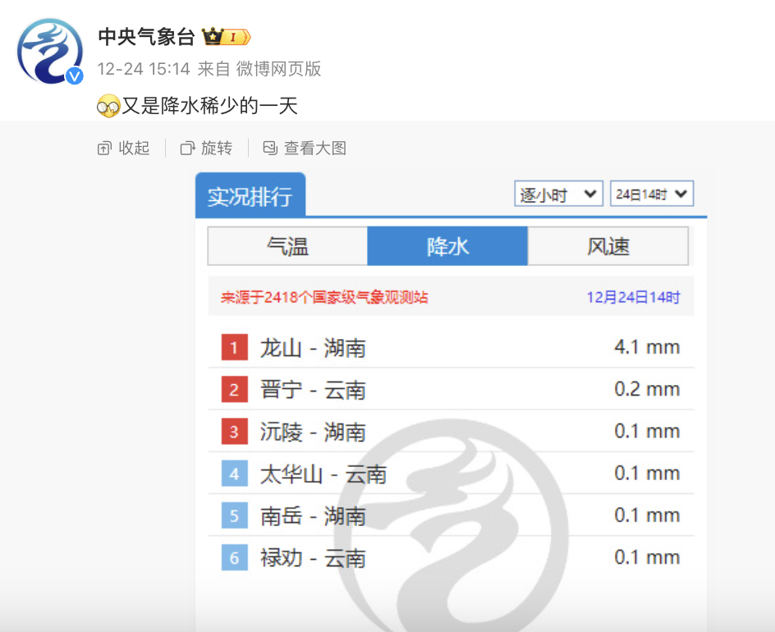This screenshot has height=632, width=775.
Task: Click the goggles emoji in the post text
Action: pyautogui.click(x=108, y=107)
